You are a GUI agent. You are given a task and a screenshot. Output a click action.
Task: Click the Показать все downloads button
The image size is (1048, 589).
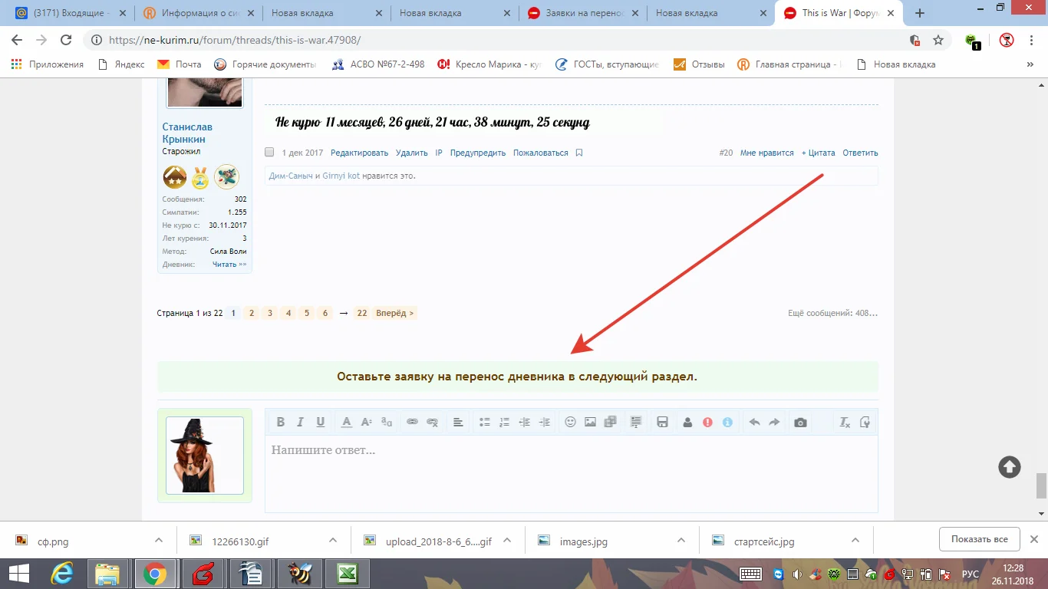(979, 539)
